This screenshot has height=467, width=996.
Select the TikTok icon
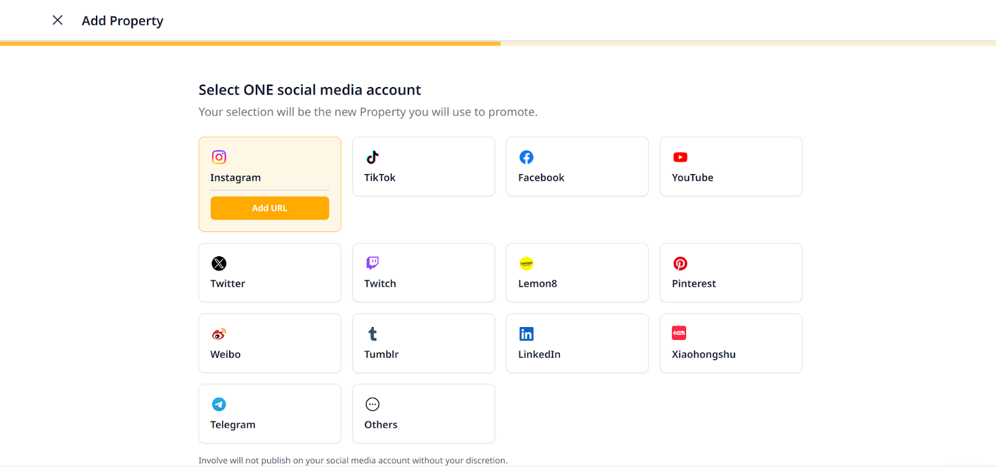click(x=372, y=157)
